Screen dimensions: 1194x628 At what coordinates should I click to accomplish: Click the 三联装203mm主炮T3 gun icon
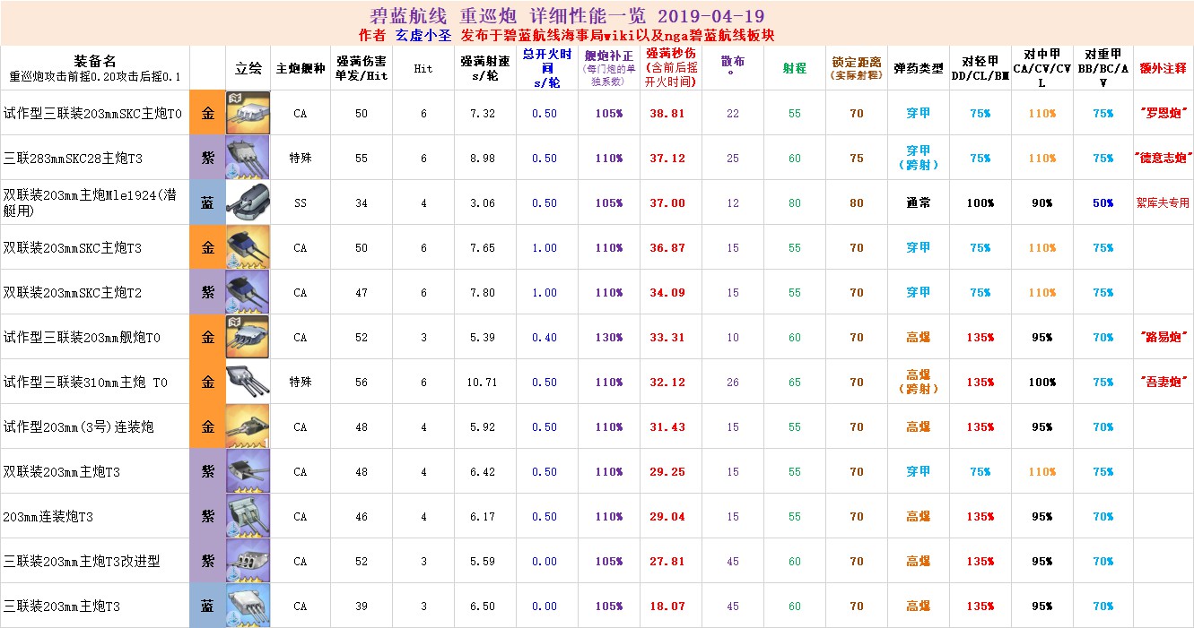[248, 606]
